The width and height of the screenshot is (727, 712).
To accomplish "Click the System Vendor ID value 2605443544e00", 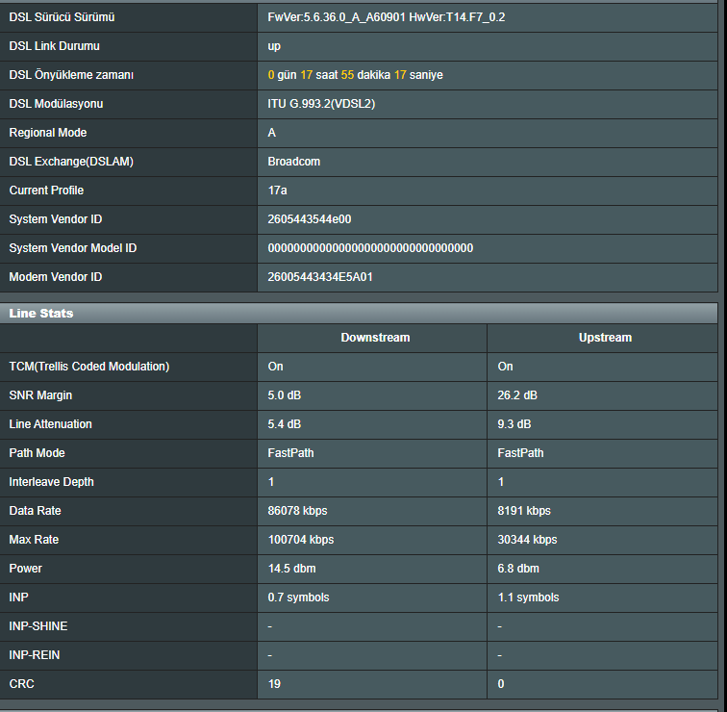I will click(310, 219).
